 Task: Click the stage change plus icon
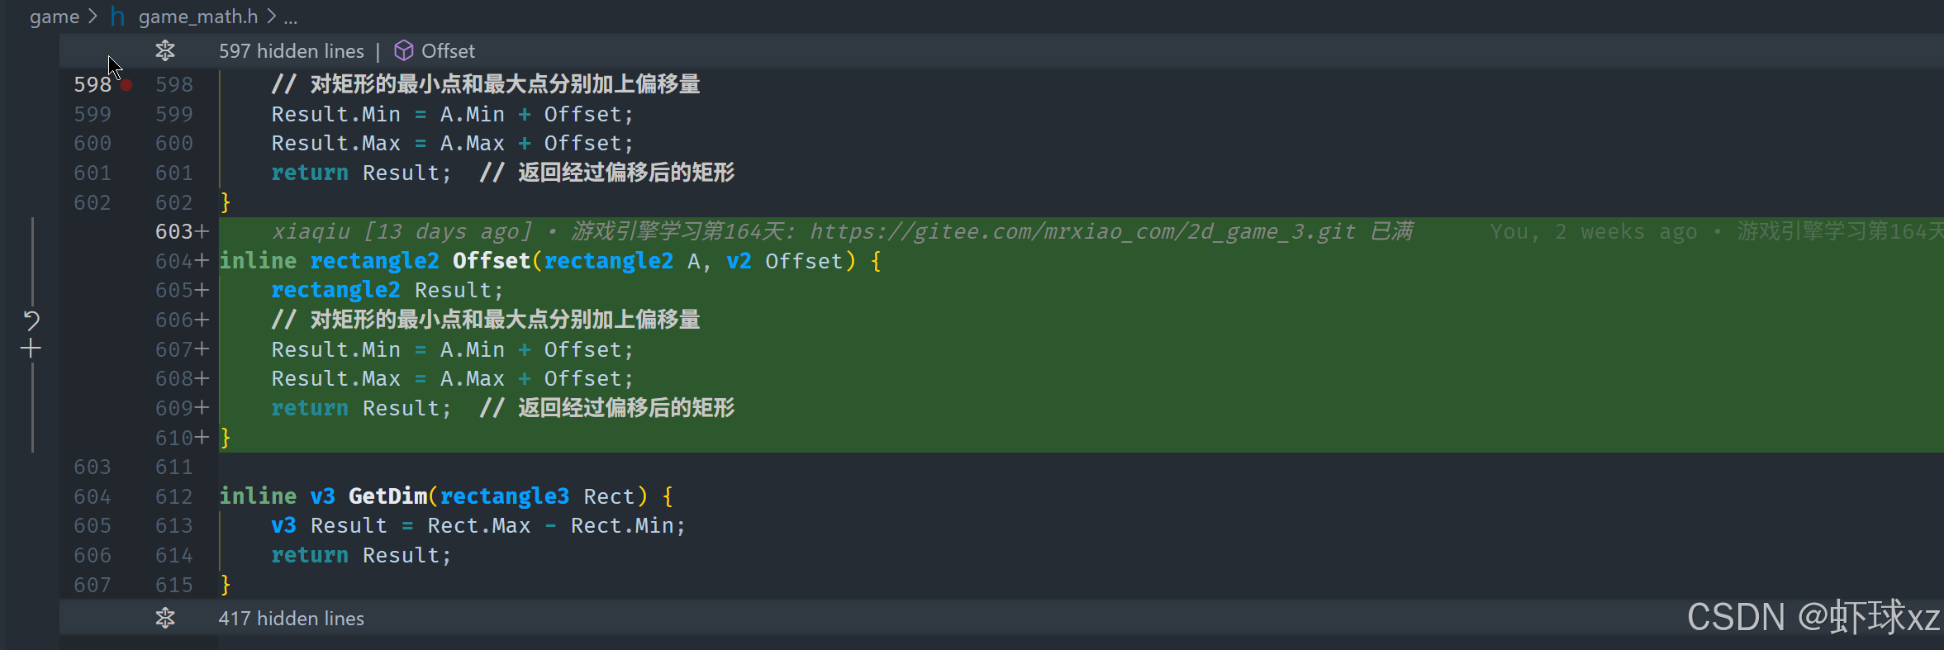pyautogui.click(x=31, y=349)
